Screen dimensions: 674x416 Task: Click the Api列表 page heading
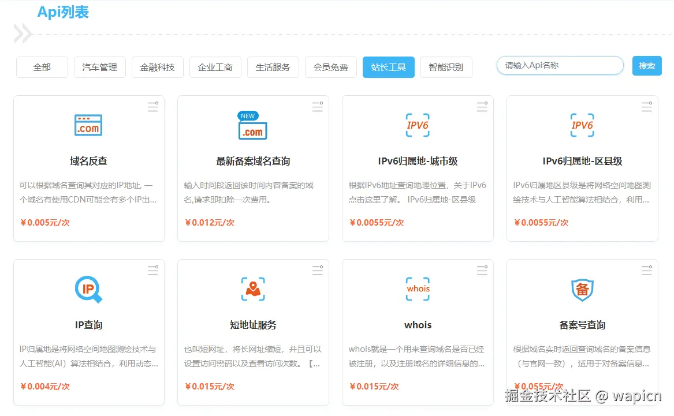coord(63,12)
